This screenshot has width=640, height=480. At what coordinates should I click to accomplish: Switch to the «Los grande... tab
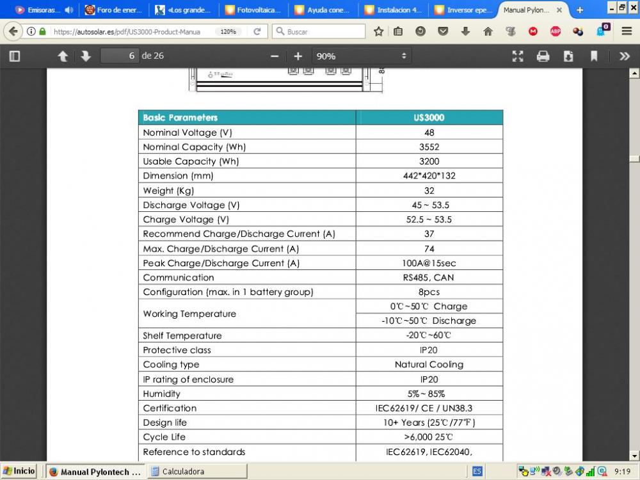[183, 10]
